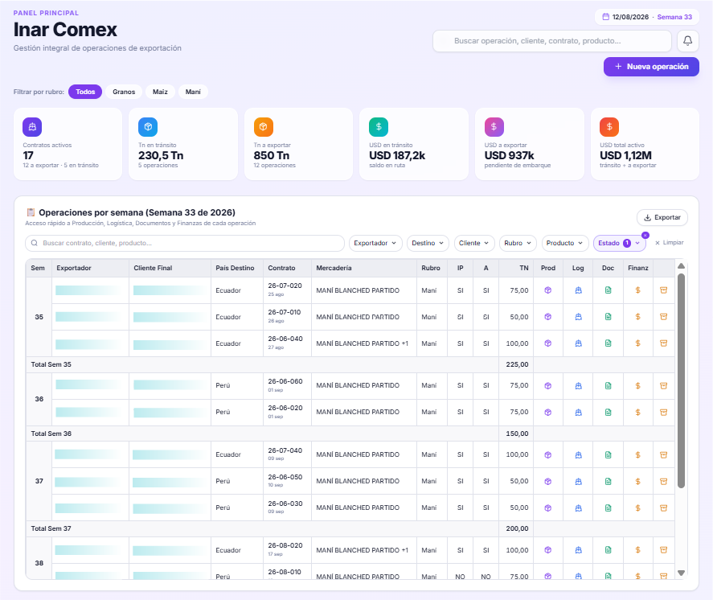Image resolution: width=713 pixels, height=600 pixels.
Task: Open Finanz icon for contract 26-06-020
Action: pyautogui.click(x=638, y=412)
